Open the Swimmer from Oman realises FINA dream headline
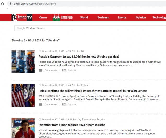Image resolution: width=166 pixels, height=138 pixels. click(x=72, y=125)
